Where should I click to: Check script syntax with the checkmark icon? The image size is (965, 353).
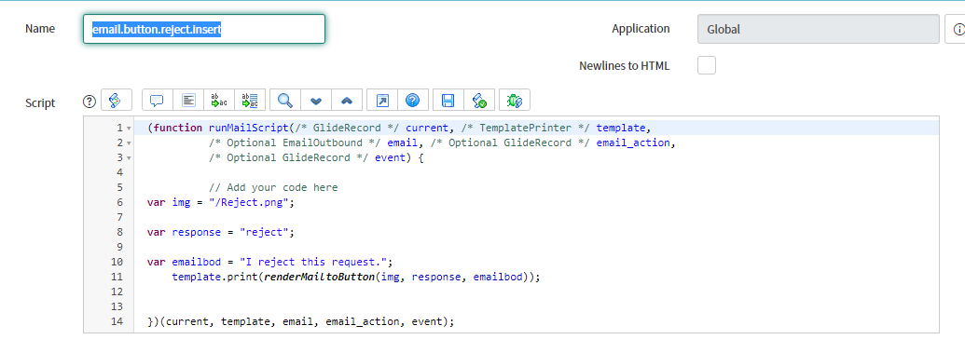pos(479,101)
